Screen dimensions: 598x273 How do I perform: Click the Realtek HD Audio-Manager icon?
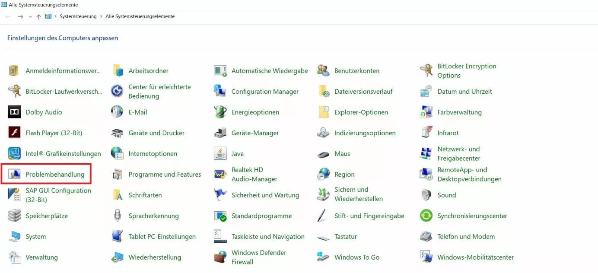[x=220, y=175]
